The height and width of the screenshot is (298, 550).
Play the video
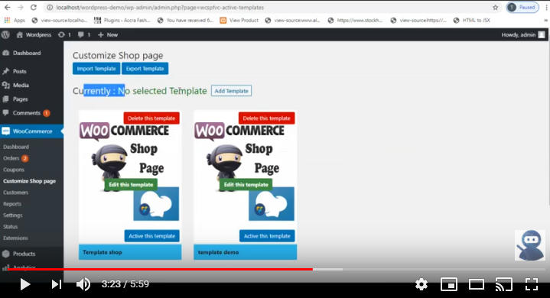click(25, 284)
